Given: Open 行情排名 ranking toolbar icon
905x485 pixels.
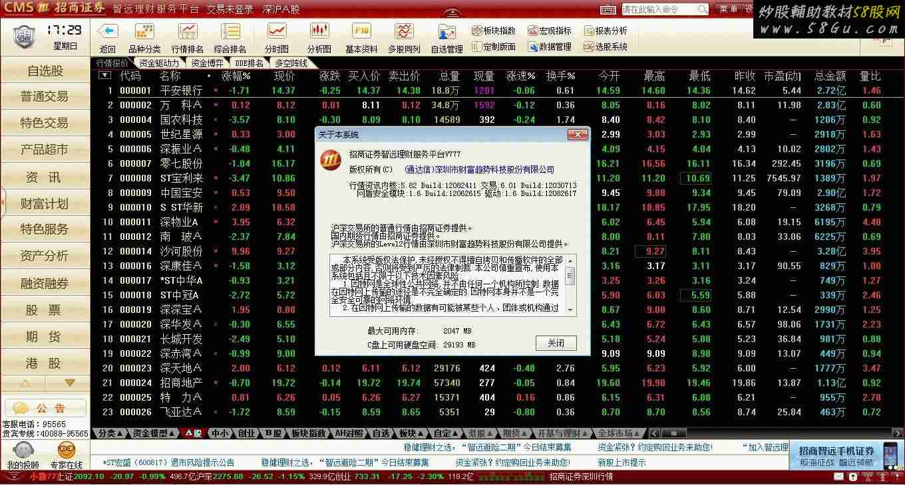Looking at the screenshot, I should click(x=188, y=31).
